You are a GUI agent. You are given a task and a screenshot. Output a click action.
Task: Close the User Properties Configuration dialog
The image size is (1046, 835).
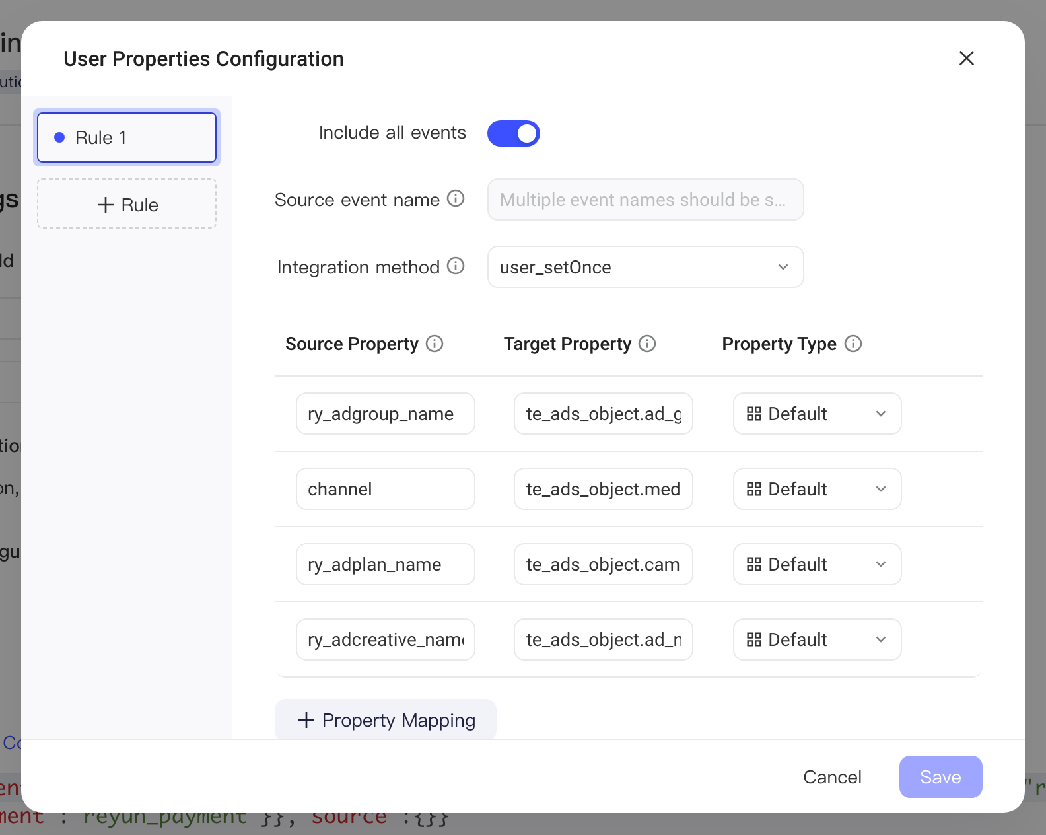tap(967, 58)
